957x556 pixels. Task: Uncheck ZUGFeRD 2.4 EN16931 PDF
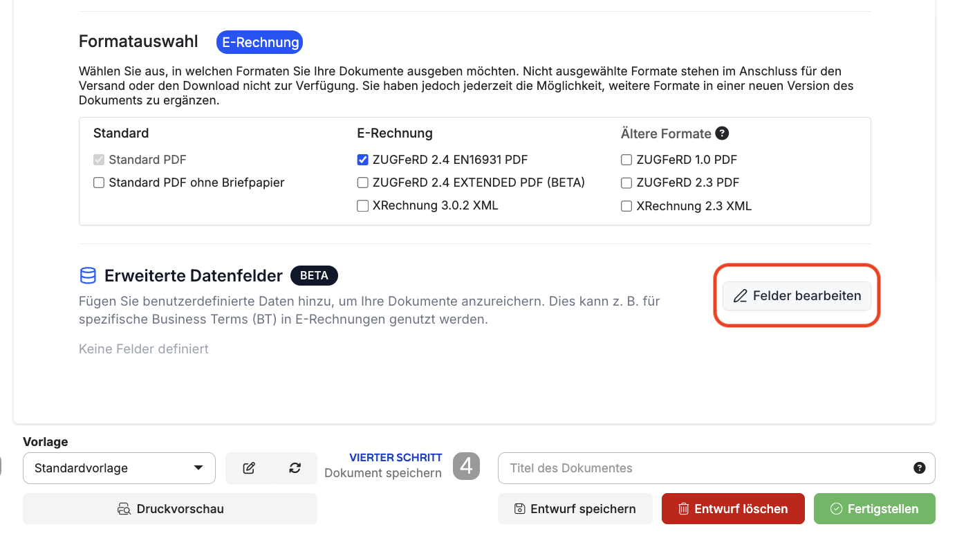click(x=362, y=160)
